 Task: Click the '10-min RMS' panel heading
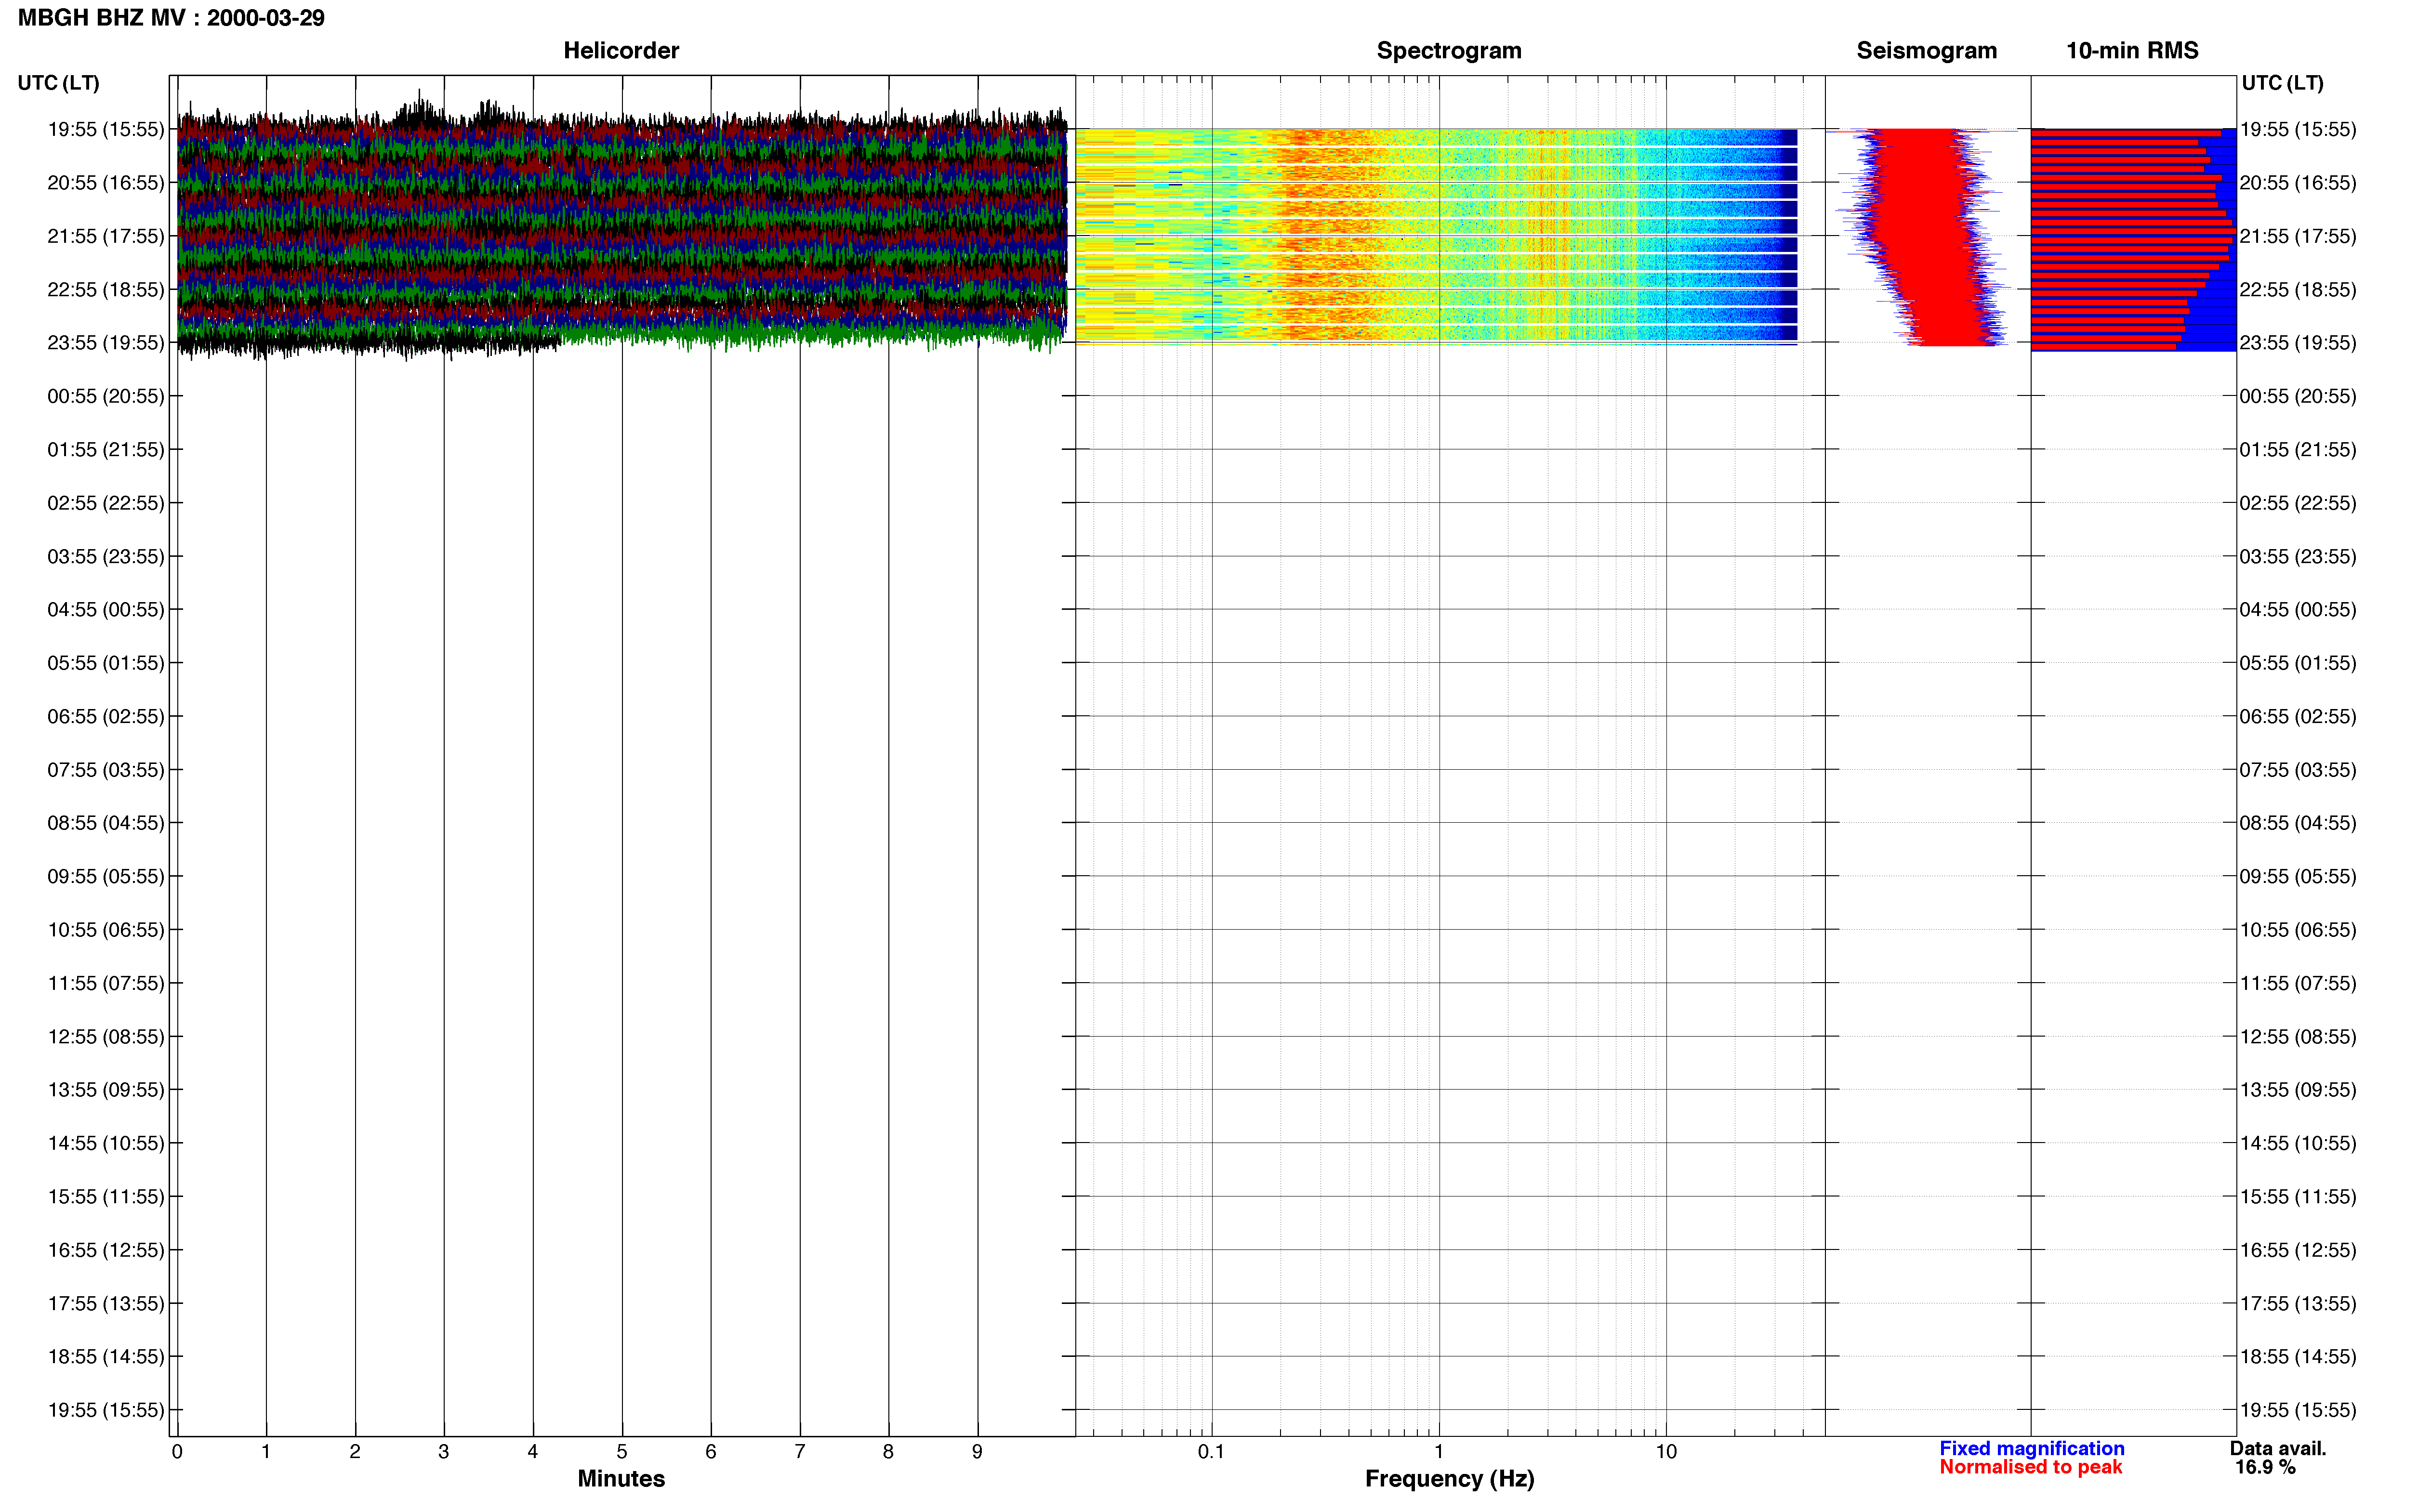pos(2132,51)
